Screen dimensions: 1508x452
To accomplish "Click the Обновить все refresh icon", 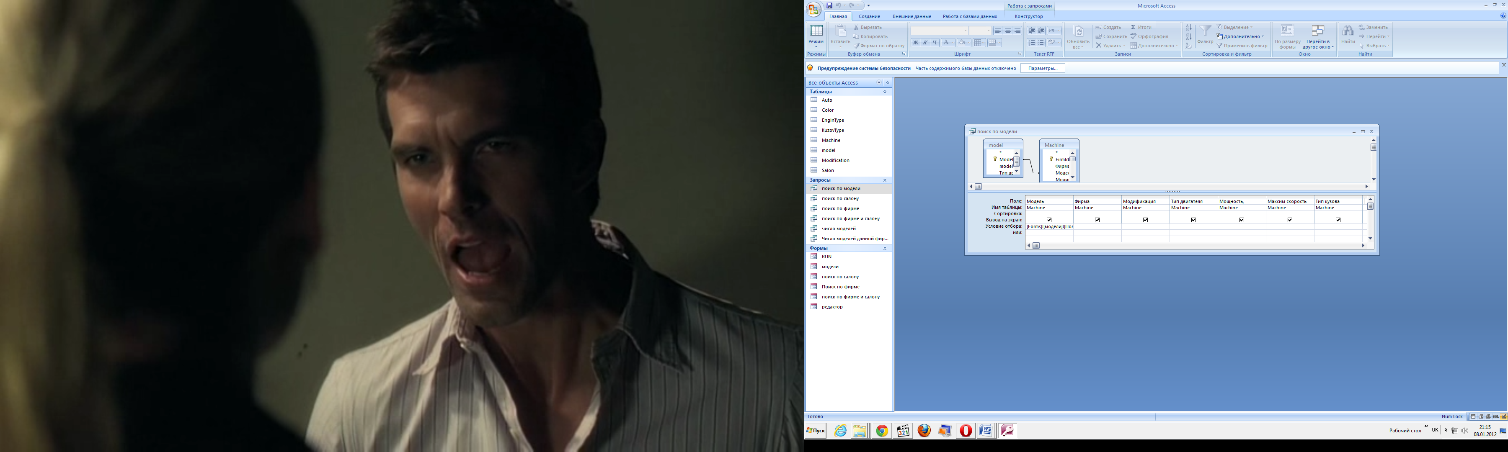I will click(1078, 31).
